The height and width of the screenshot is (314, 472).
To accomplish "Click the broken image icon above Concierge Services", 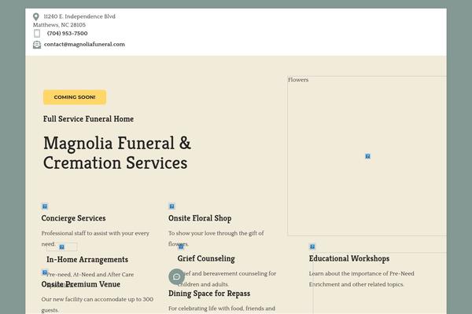I will [45, 206].
